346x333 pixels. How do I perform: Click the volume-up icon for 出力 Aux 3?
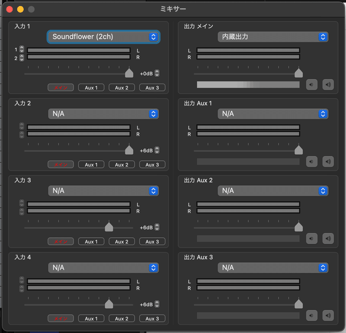328,315
